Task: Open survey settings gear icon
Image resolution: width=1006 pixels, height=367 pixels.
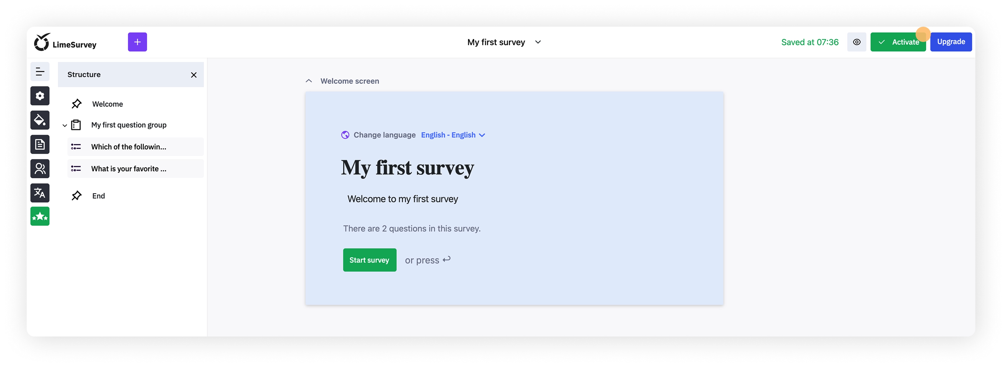Action: 40,96
